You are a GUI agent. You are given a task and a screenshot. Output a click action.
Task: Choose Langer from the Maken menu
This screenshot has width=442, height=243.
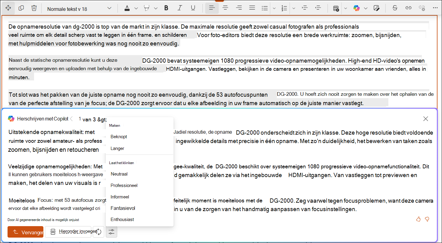pos(140,148)
